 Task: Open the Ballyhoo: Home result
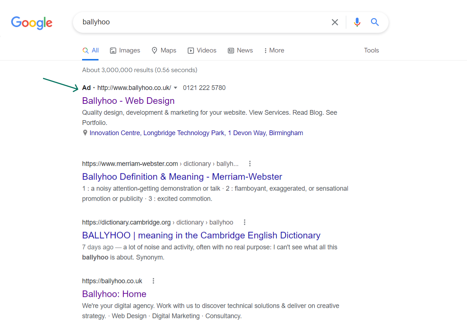(114, 294)
